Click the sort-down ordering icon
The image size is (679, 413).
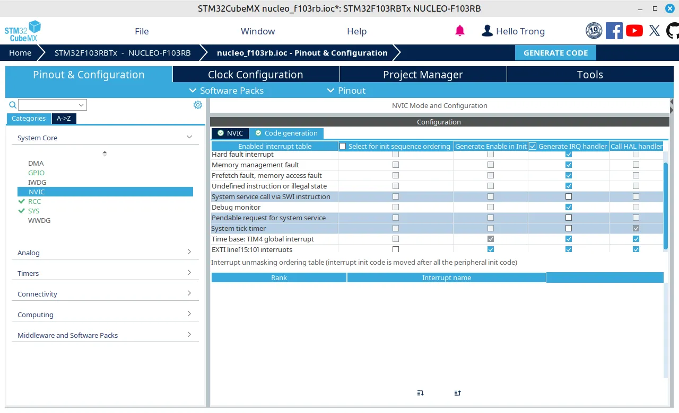[x=421, y=393]
